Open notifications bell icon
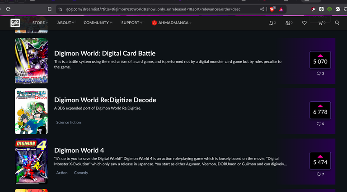Viewport: 347px width, 192px height. point(271,23)
